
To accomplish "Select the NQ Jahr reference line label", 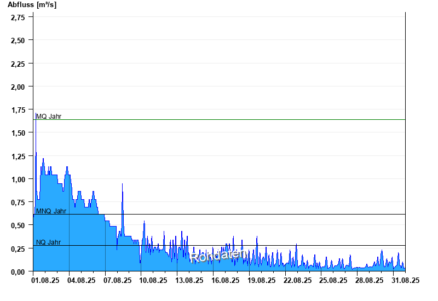I will (x=49, y=242).
